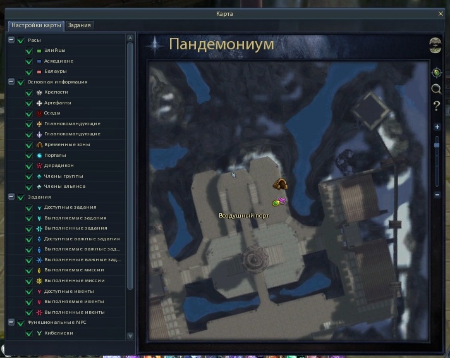The width and height of the screenshot is (450, 358).
Task: Click the pink cross marker on map
Action: [283, 200]
